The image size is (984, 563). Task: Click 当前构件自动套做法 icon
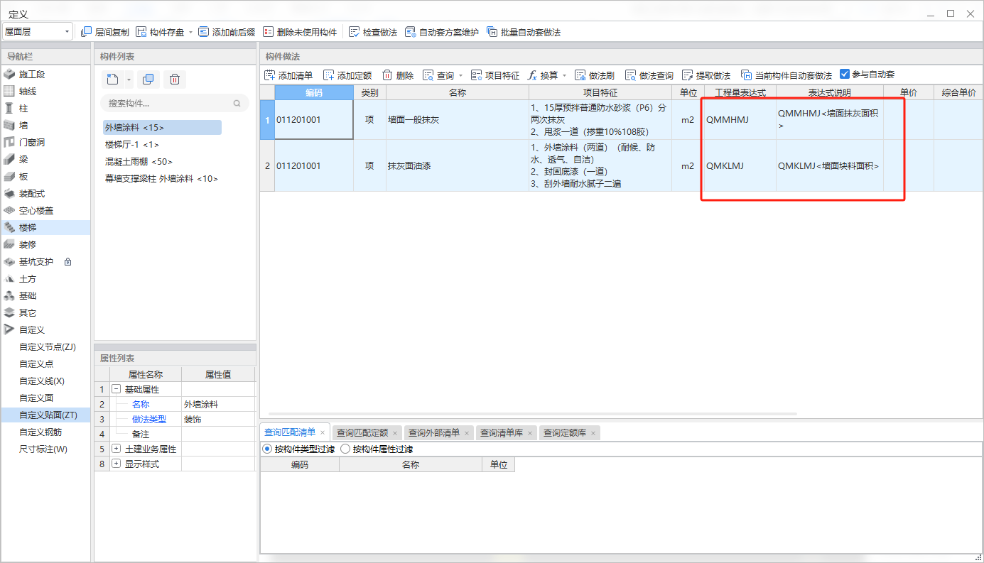pos(746,75)
